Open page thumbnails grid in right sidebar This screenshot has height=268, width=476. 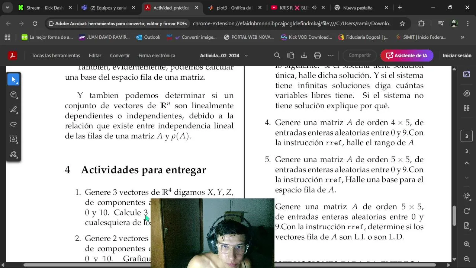pos(467,108)
